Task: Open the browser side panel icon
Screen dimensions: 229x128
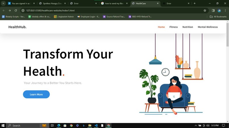Action: [213, 10]
